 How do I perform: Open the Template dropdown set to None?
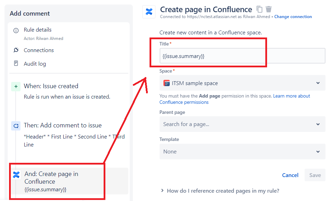click(242, 151)
